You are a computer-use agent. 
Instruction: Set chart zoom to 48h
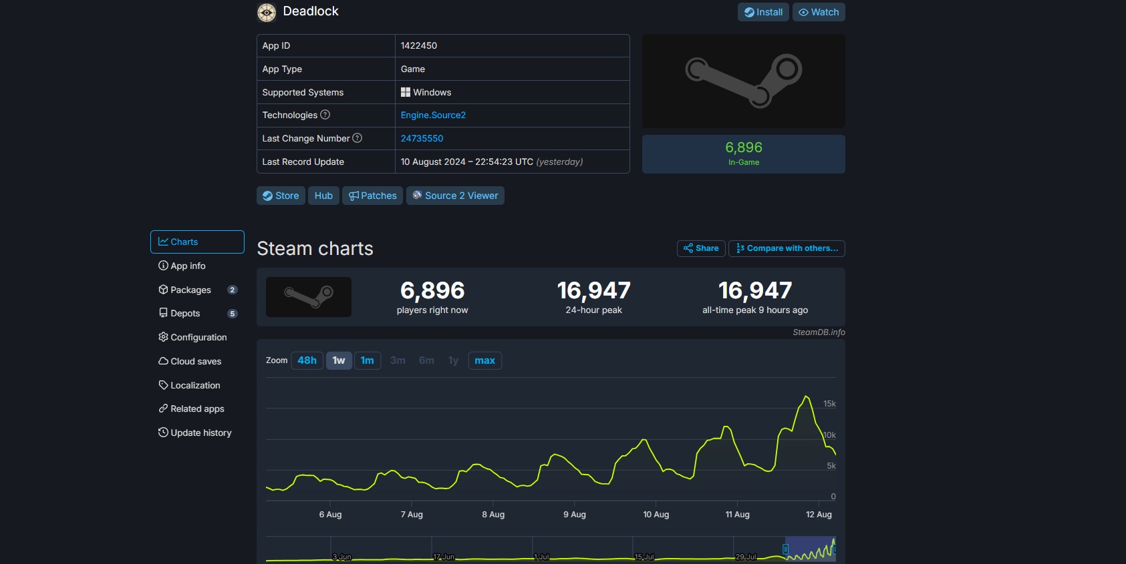pos(307,360)
